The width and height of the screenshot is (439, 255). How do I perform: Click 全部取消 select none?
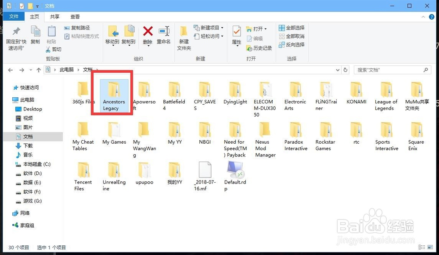291,36
